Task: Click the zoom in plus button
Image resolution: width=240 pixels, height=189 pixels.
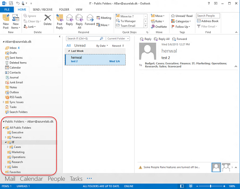Action: (224, 186)
